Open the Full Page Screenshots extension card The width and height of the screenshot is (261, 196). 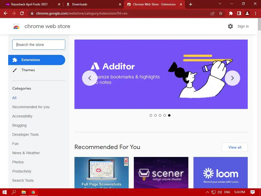pyautogui.click(x=101, y=173)
